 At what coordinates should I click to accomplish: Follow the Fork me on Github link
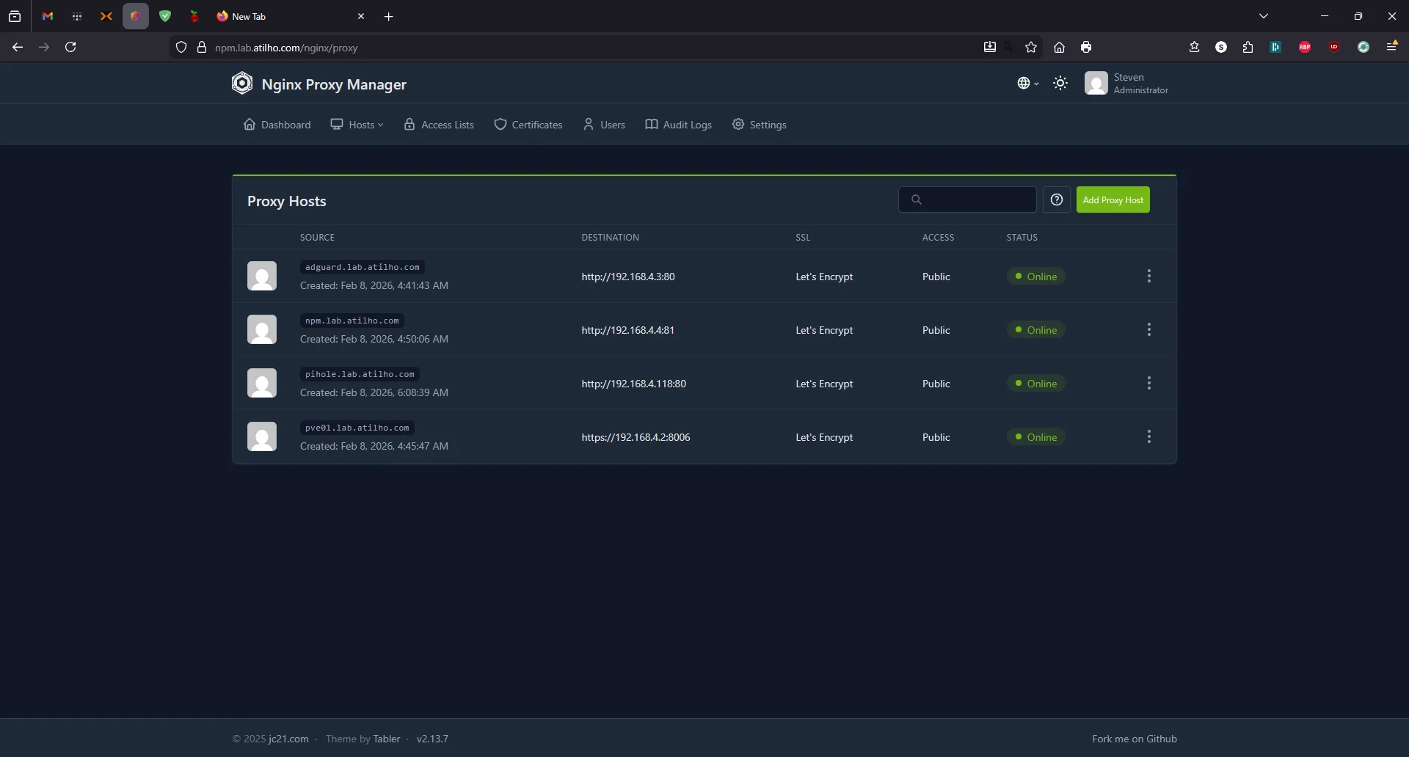click(x=1134, y=739)
